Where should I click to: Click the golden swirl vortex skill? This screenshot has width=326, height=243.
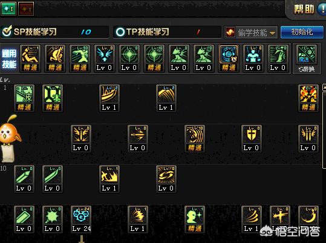click(x=166, y=179)
